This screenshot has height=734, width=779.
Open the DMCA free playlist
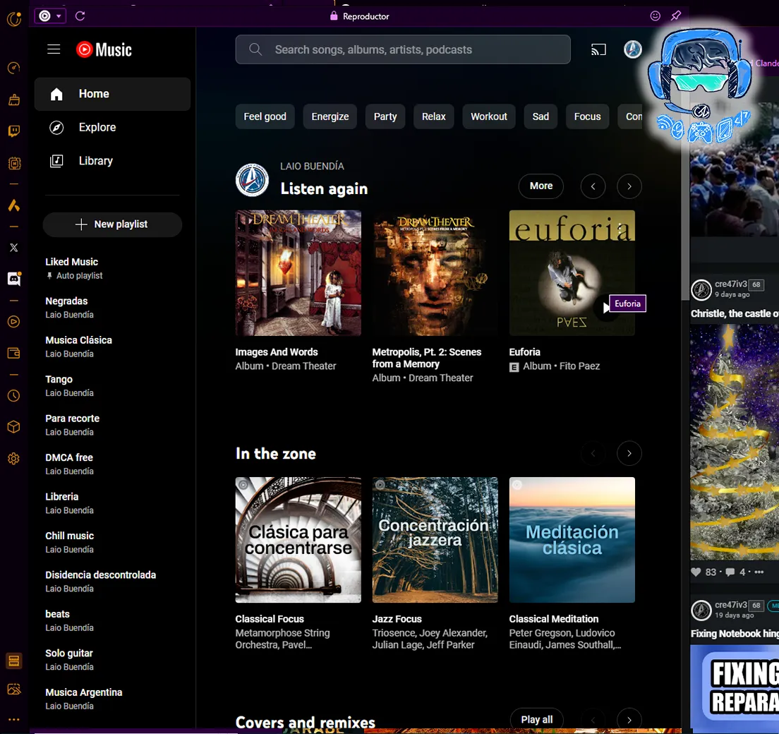coord(112,464)
